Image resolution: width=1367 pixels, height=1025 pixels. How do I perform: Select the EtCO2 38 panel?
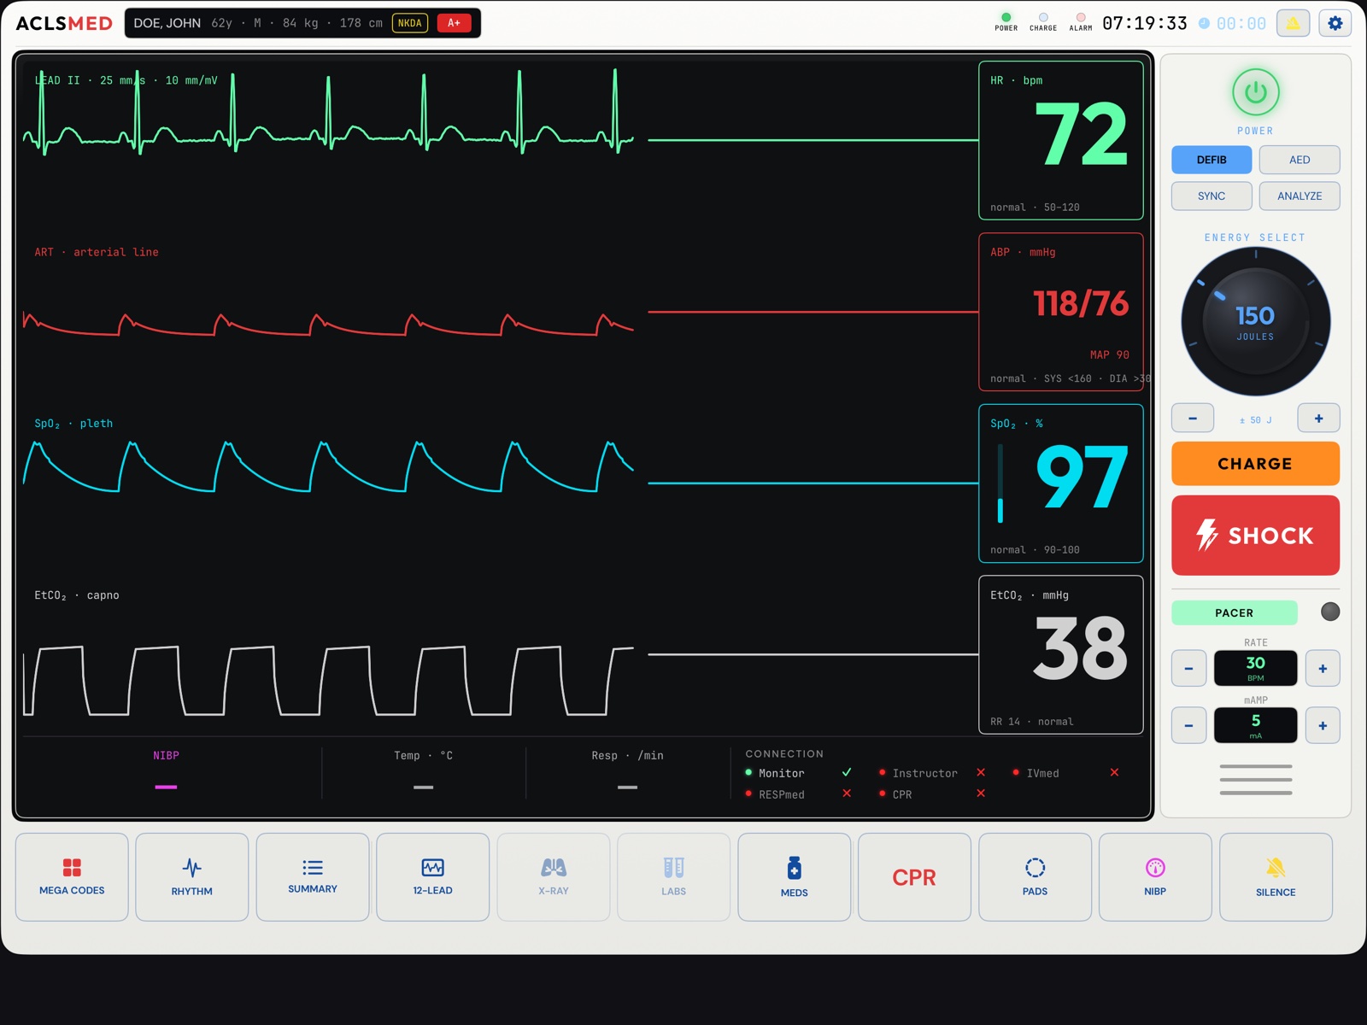[x=1061, y=655]
